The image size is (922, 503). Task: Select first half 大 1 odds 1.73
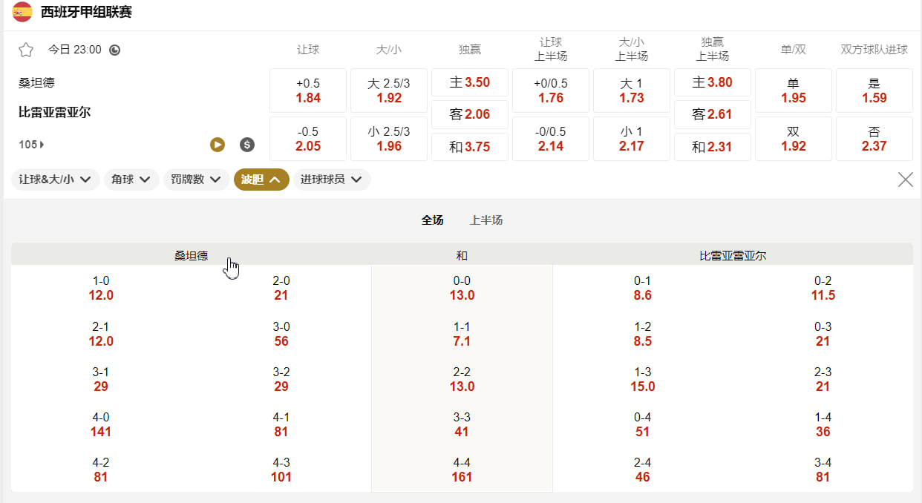[632, 91]
